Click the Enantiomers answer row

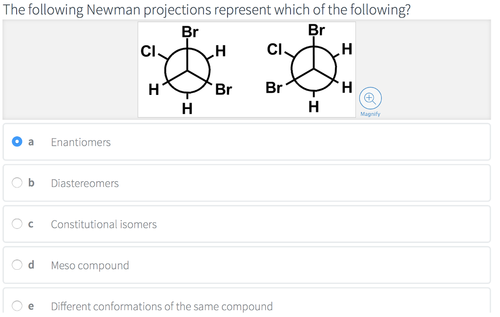[x=81, y=142]
